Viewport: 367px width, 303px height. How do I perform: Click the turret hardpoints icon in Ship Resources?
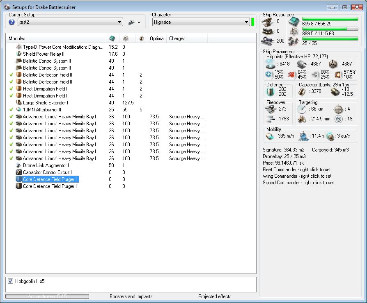point(267,22)
